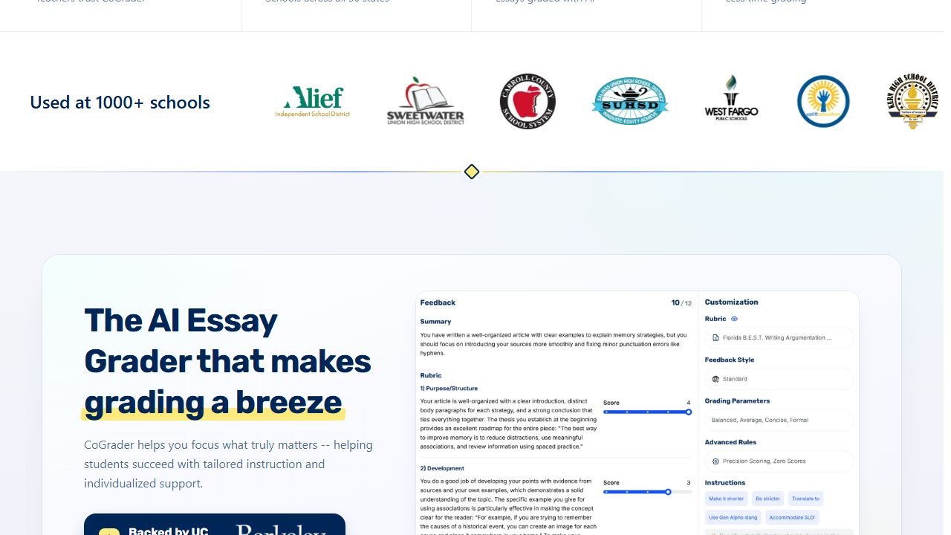Image resolution: width=951 pixels, height=535 pixels.
Task: Click the Accommodate SLD chip
Action: pyautogui.click(x=792, y=517)
